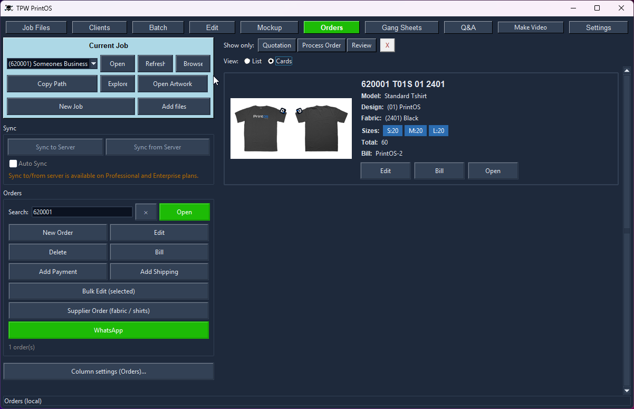This screenshot has width=634, height=409.
Task: Open the Settings tab
Action: pyautogui.click(x=599, y=27)
